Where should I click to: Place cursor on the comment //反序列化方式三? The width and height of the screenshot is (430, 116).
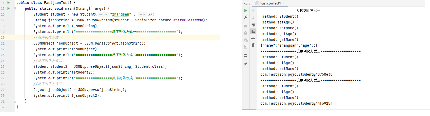pyautogui.click(x=48, y=84)
